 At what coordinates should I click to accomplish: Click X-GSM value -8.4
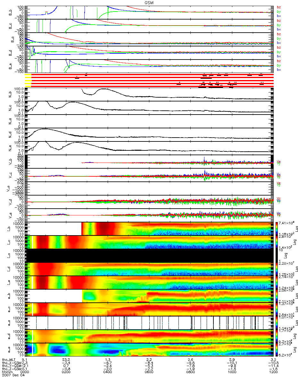(x=149, y=363)
